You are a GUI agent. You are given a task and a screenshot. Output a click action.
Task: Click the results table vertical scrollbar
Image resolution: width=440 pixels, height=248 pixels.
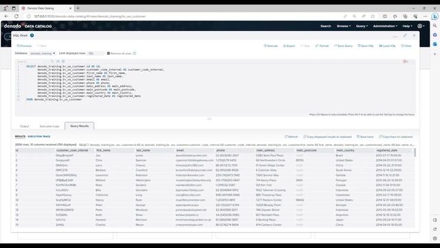[x=415, y=153]
